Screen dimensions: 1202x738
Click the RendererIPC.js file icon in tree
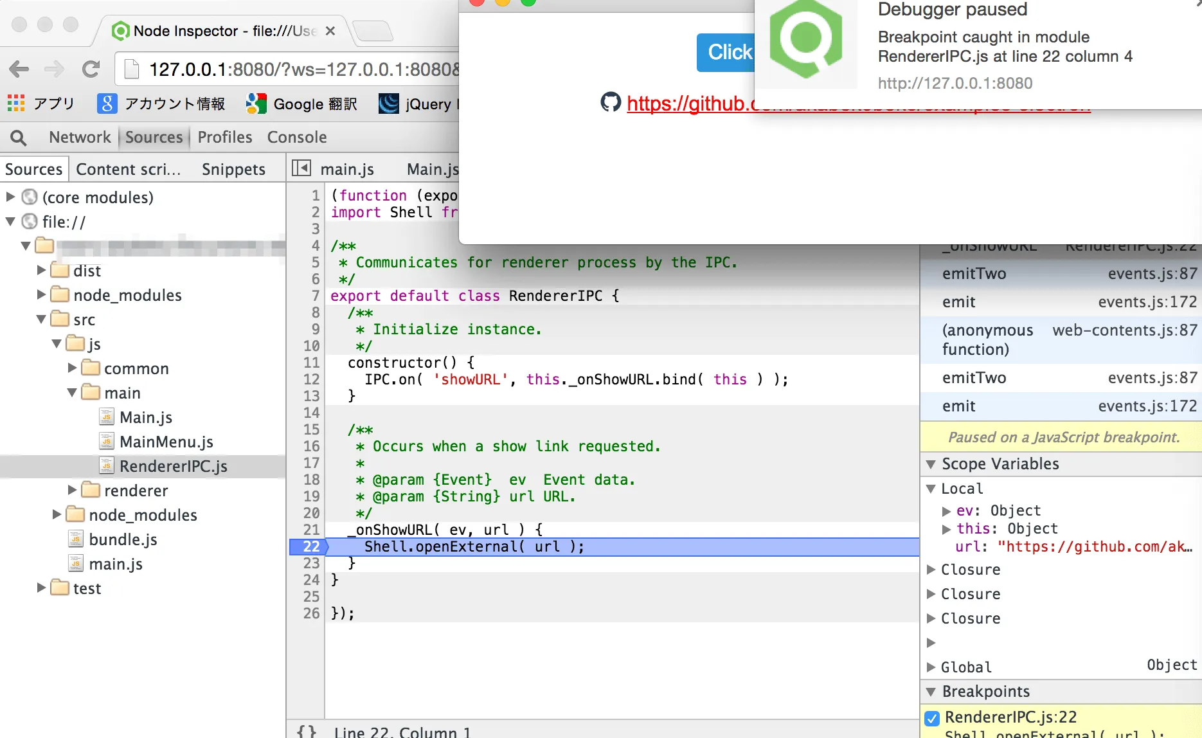(x=107, y=466)
